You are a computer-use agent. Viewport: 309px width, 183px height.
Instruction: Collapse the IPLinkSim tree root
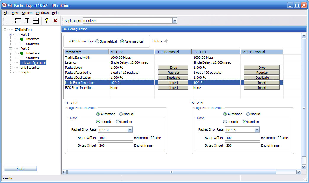[5, 30]
